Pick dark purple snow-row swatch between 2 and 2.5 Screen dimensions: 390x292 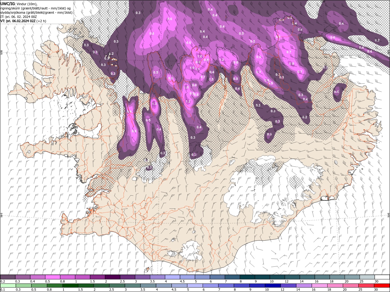click(112, 277)
